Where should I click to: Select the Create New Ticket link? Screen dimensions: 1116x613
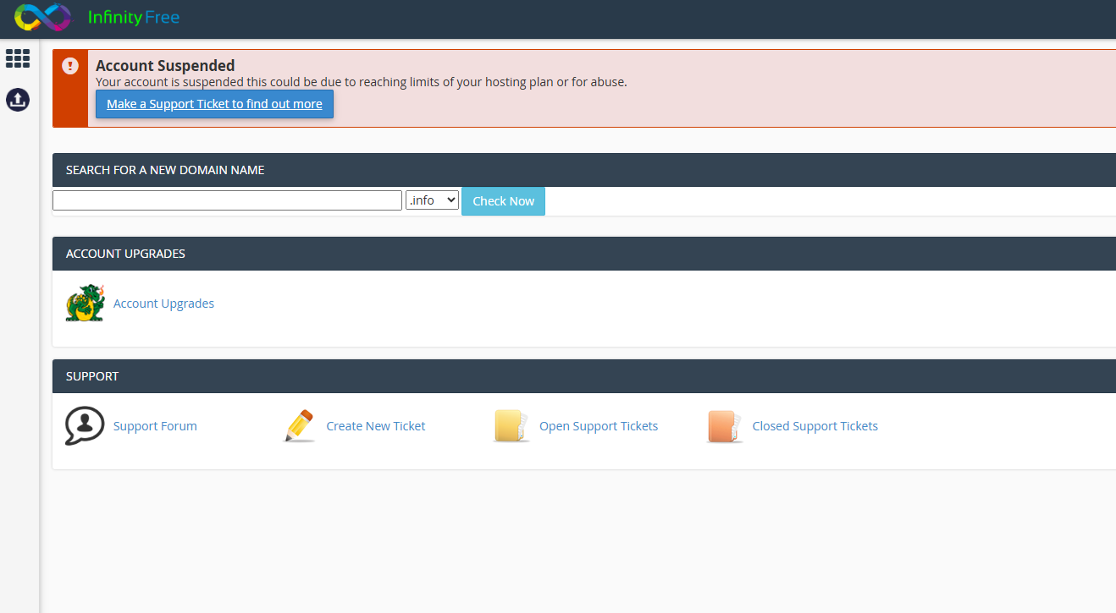click(376, 426)
